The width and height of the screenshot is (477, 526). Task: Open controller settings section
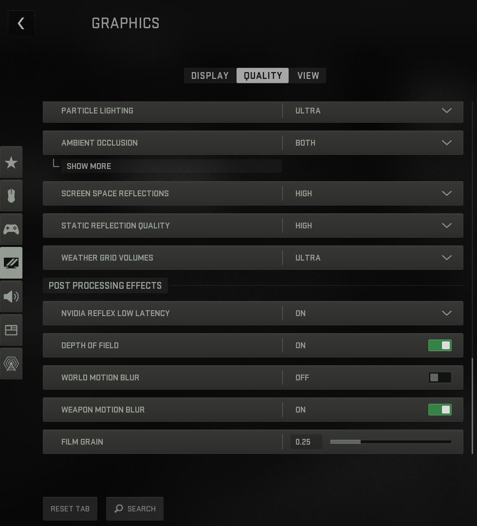click(x=11, y=229)
